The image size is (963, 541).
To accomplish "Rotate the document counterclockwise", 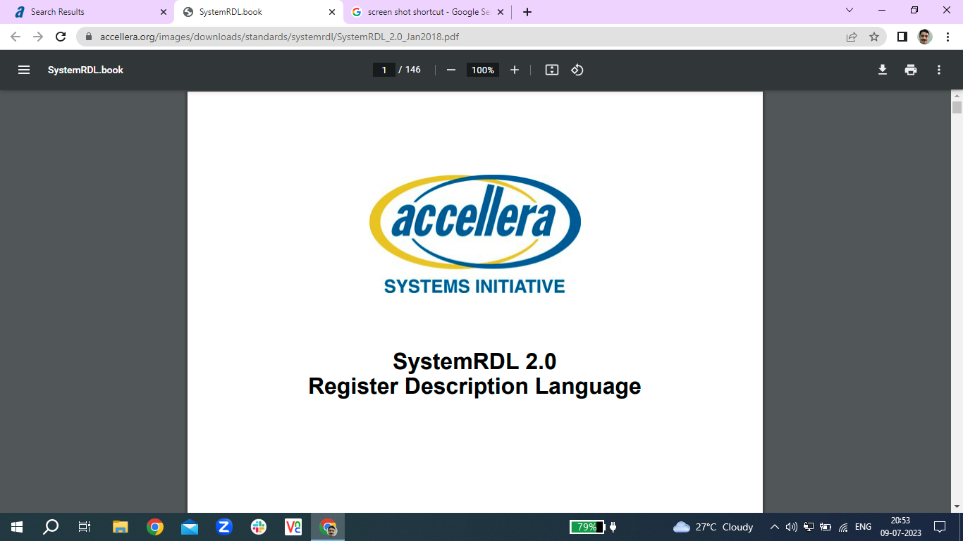I will pyautogui.click(x=577, y=70).
